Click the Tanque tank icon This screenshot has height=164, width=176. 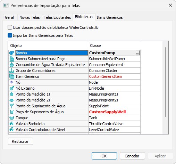12,118
